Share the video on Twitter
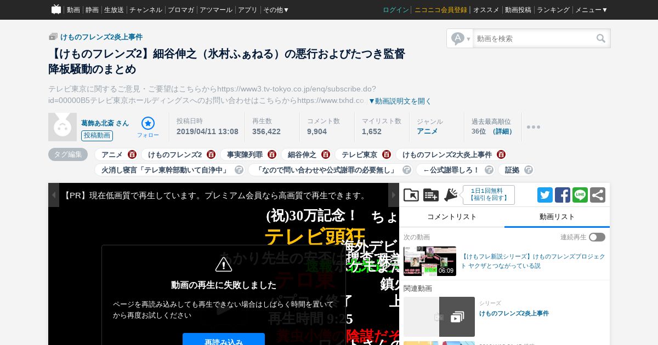 click(x=545, y=195)
